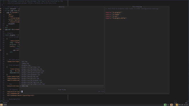Open plugin_config/init.lua result
The height and width of the screenshot is (106, 189).
pos(30,78)
